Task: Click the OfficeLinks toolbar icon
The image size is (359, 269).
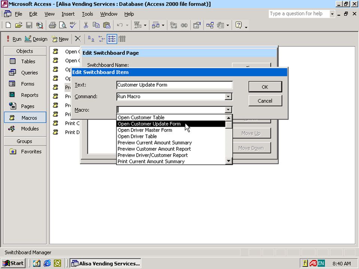Action: tap(138, 25)
